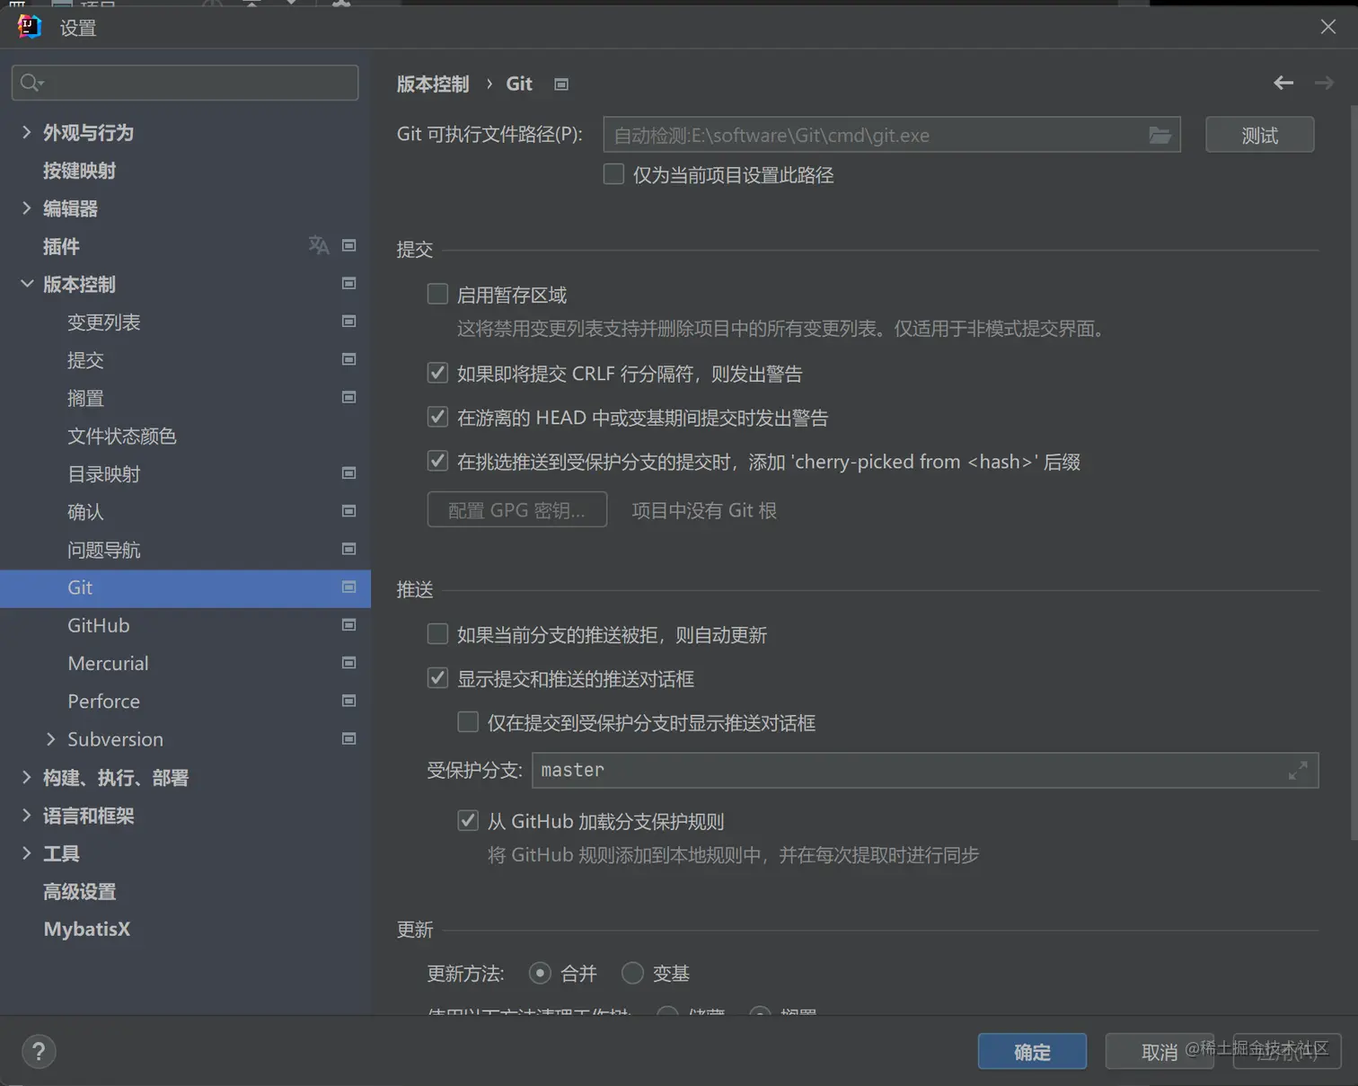Click the back navigation arrow
Image resolution: width=1358 pixels, height=1086 pixels.
pos(1283,84)
